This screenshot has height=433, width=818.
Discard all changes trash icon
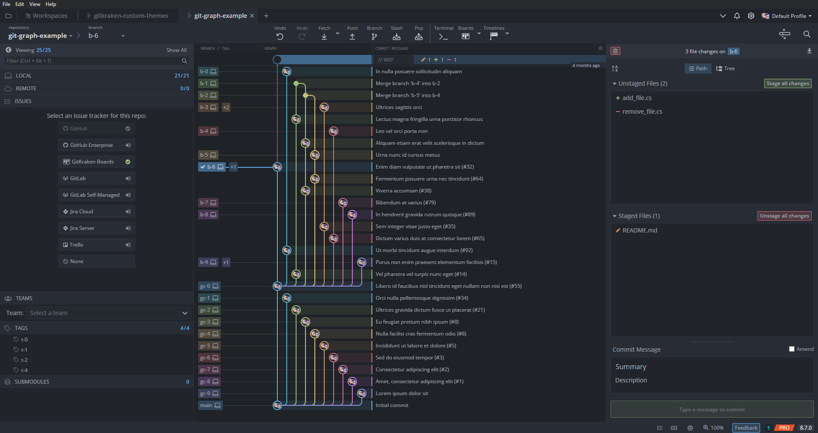tap(615, 51)
